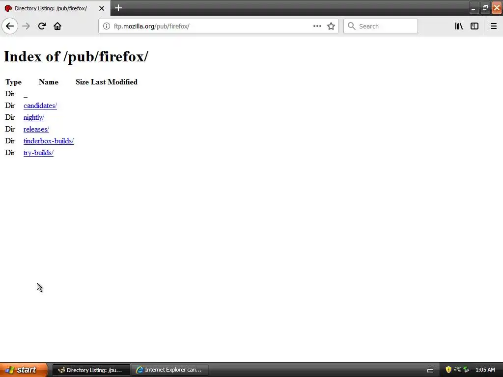
Task: Show site information for ftp.mozilla.org
Action: click(107, 26)
